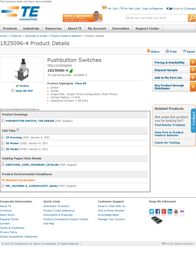Click the Home breadcrumb link
Viewport: 196px width, 277px height.
(4, 36)
